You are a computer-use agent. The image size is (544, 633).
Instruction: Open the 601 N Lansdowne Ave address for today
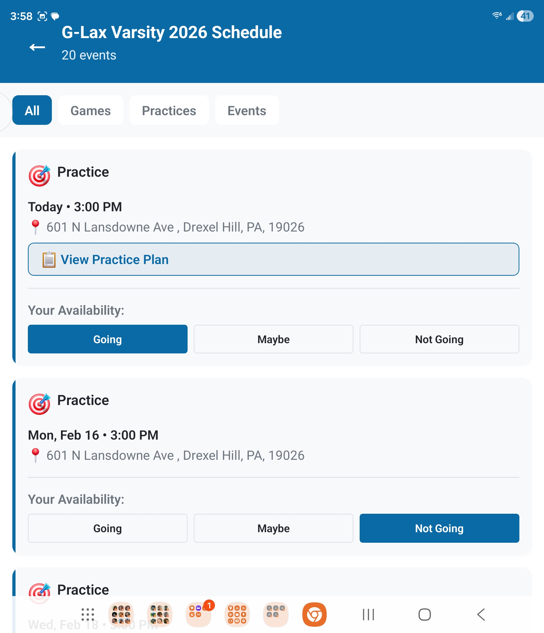(x=175, y=227)
